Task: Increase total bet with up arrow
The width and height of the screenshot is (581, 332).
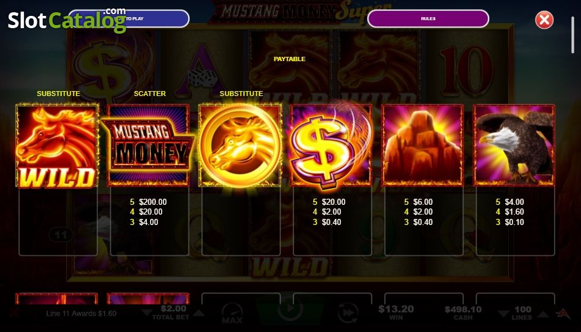Action: pos(198,313)
